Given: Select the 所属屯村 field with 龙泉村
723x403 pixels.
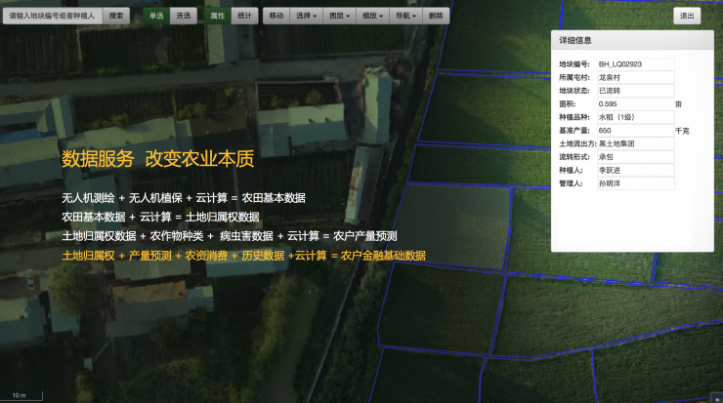Looking at the screenshot, I should point(634,77).
